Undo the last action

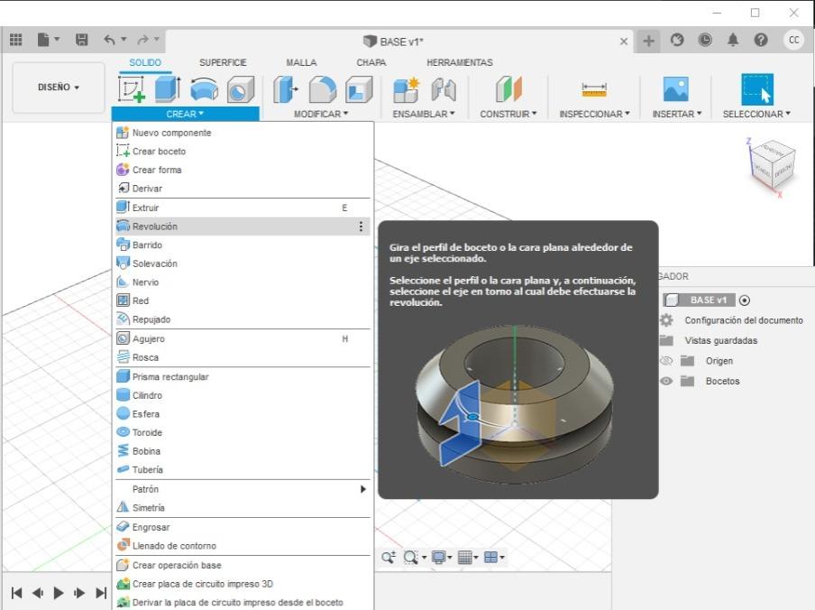(x=109, y=40)
